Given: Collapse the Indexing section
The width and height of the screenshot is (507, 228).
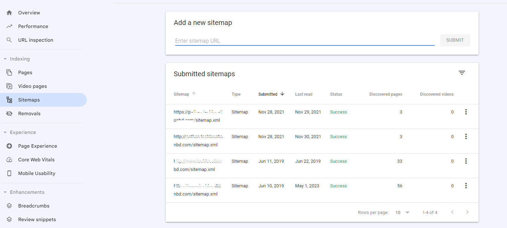Looking at the screenshot, I should [5, 59].
